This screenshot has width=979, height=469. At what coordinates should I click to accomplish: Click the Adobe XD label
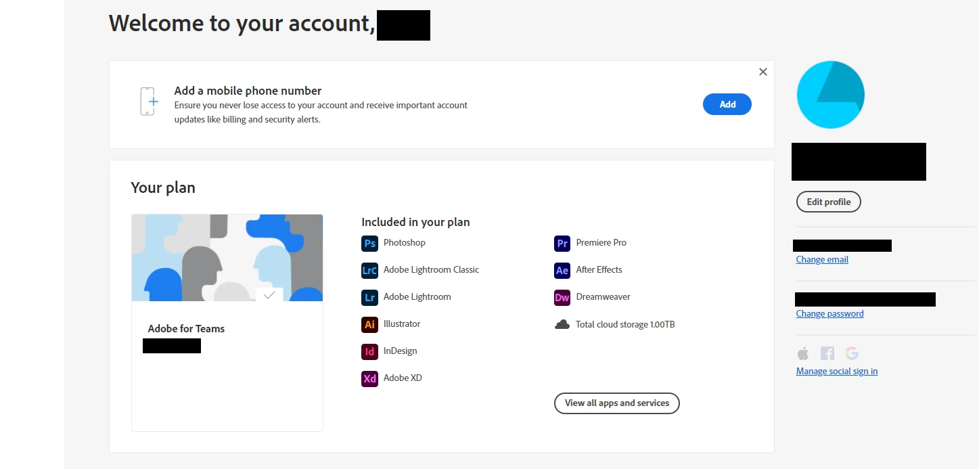coord(403,378)
